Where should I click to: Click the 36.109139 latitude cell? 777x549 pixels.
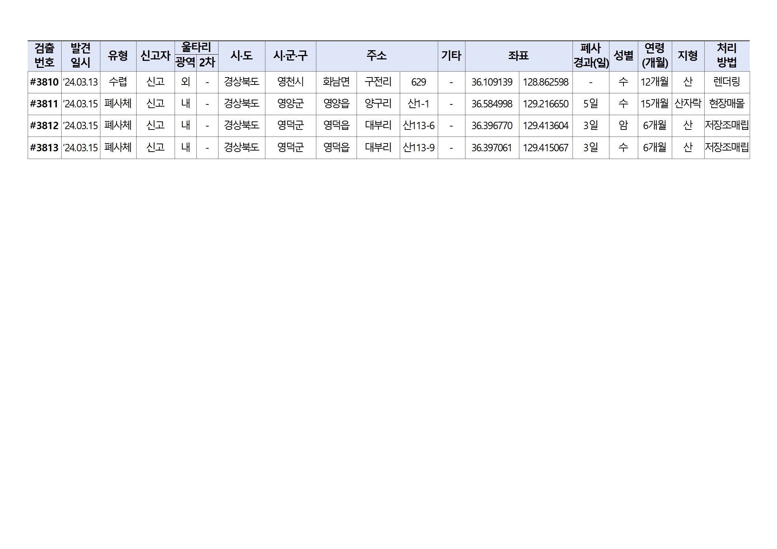pos(492,82)
